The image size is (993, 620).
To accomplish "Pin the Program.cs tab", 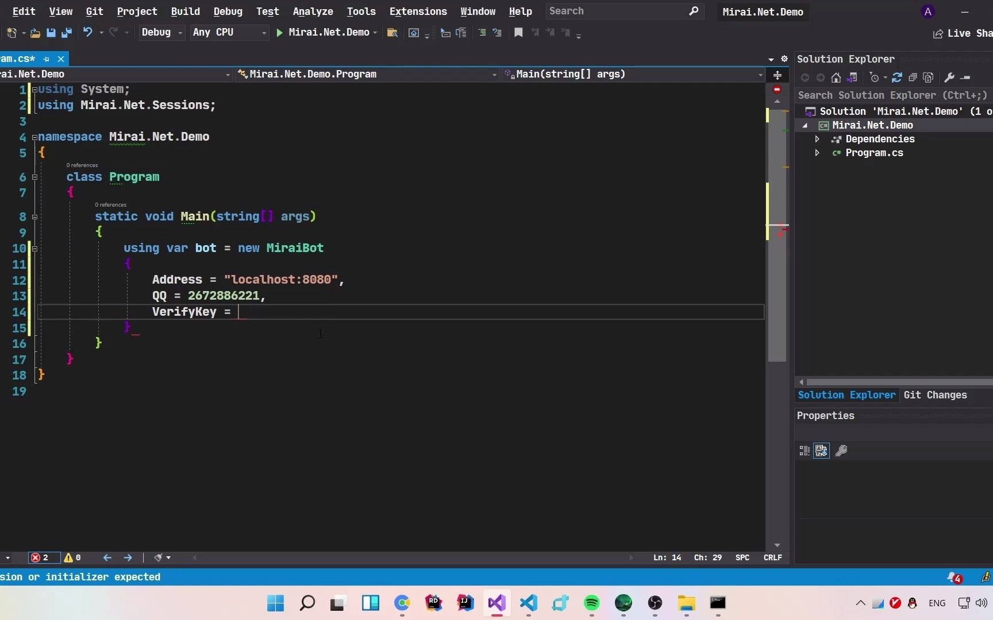I will [x=47, y=59].
